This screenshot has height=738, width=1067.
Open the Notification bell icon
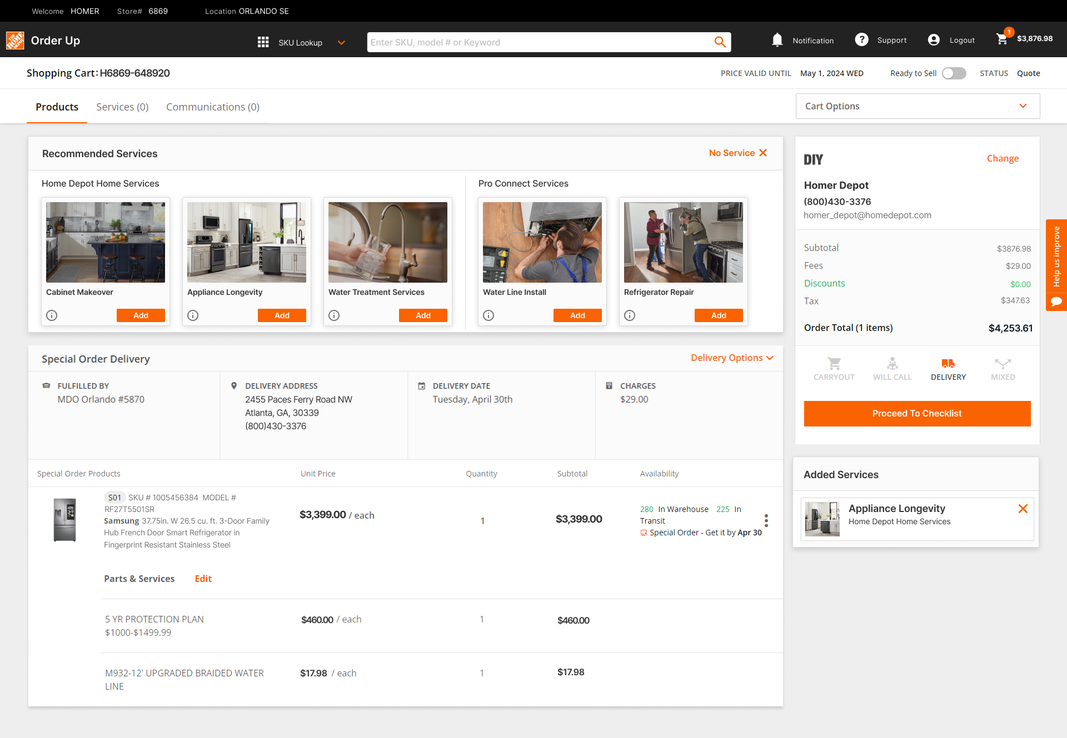click(x=777, y=40)
